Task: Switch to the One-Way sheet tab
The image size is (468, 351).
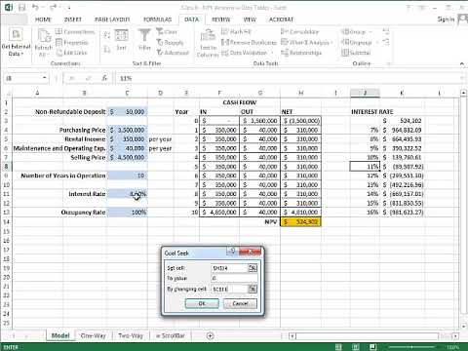Action: click(93, 335)
